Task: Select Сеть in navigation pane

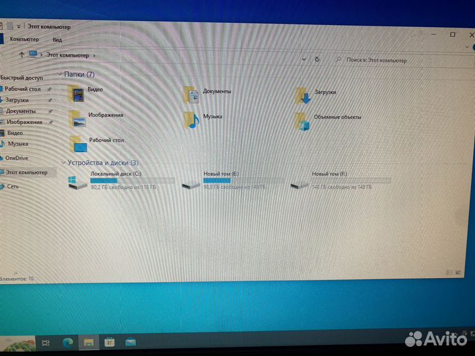Action: [x=13, y=187]
